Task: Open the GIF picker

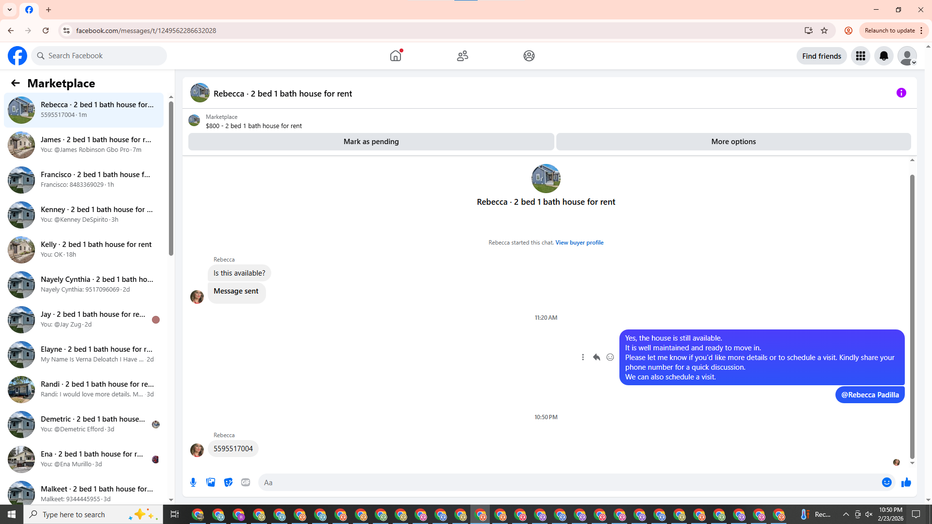Action: 246,482
